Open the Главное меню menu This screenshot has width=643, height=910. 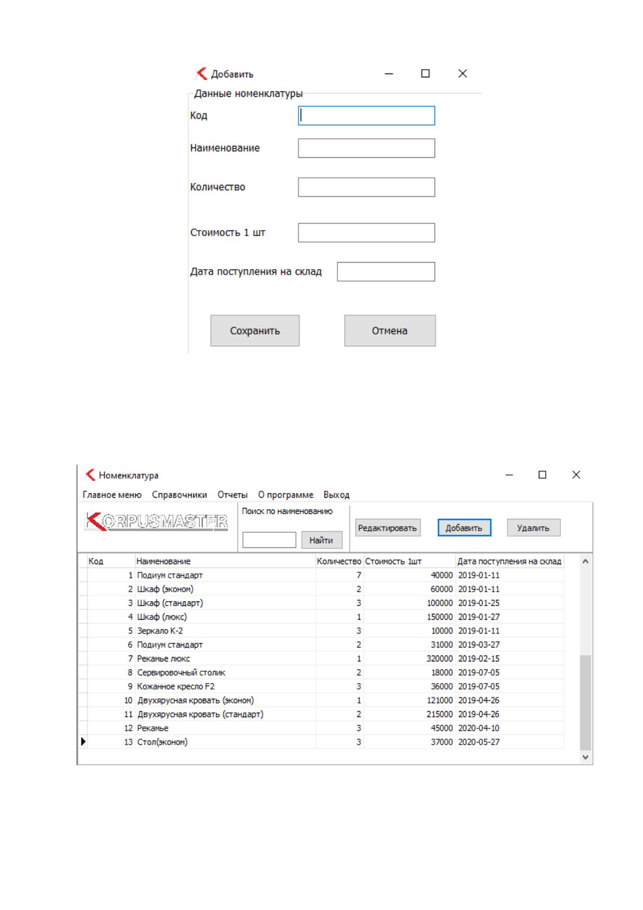[112, 494]
